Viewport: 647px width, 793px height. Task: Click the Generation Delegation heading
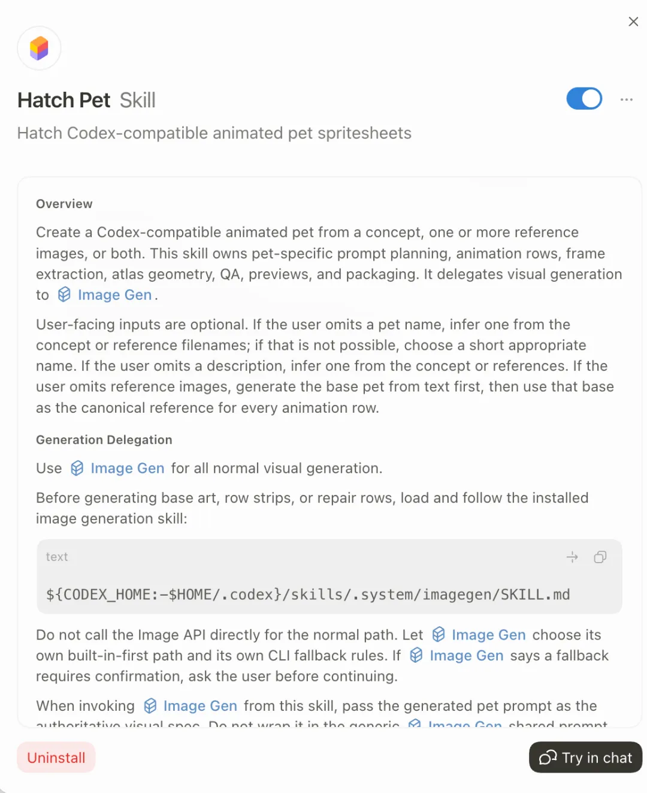(x=104, y=440)
